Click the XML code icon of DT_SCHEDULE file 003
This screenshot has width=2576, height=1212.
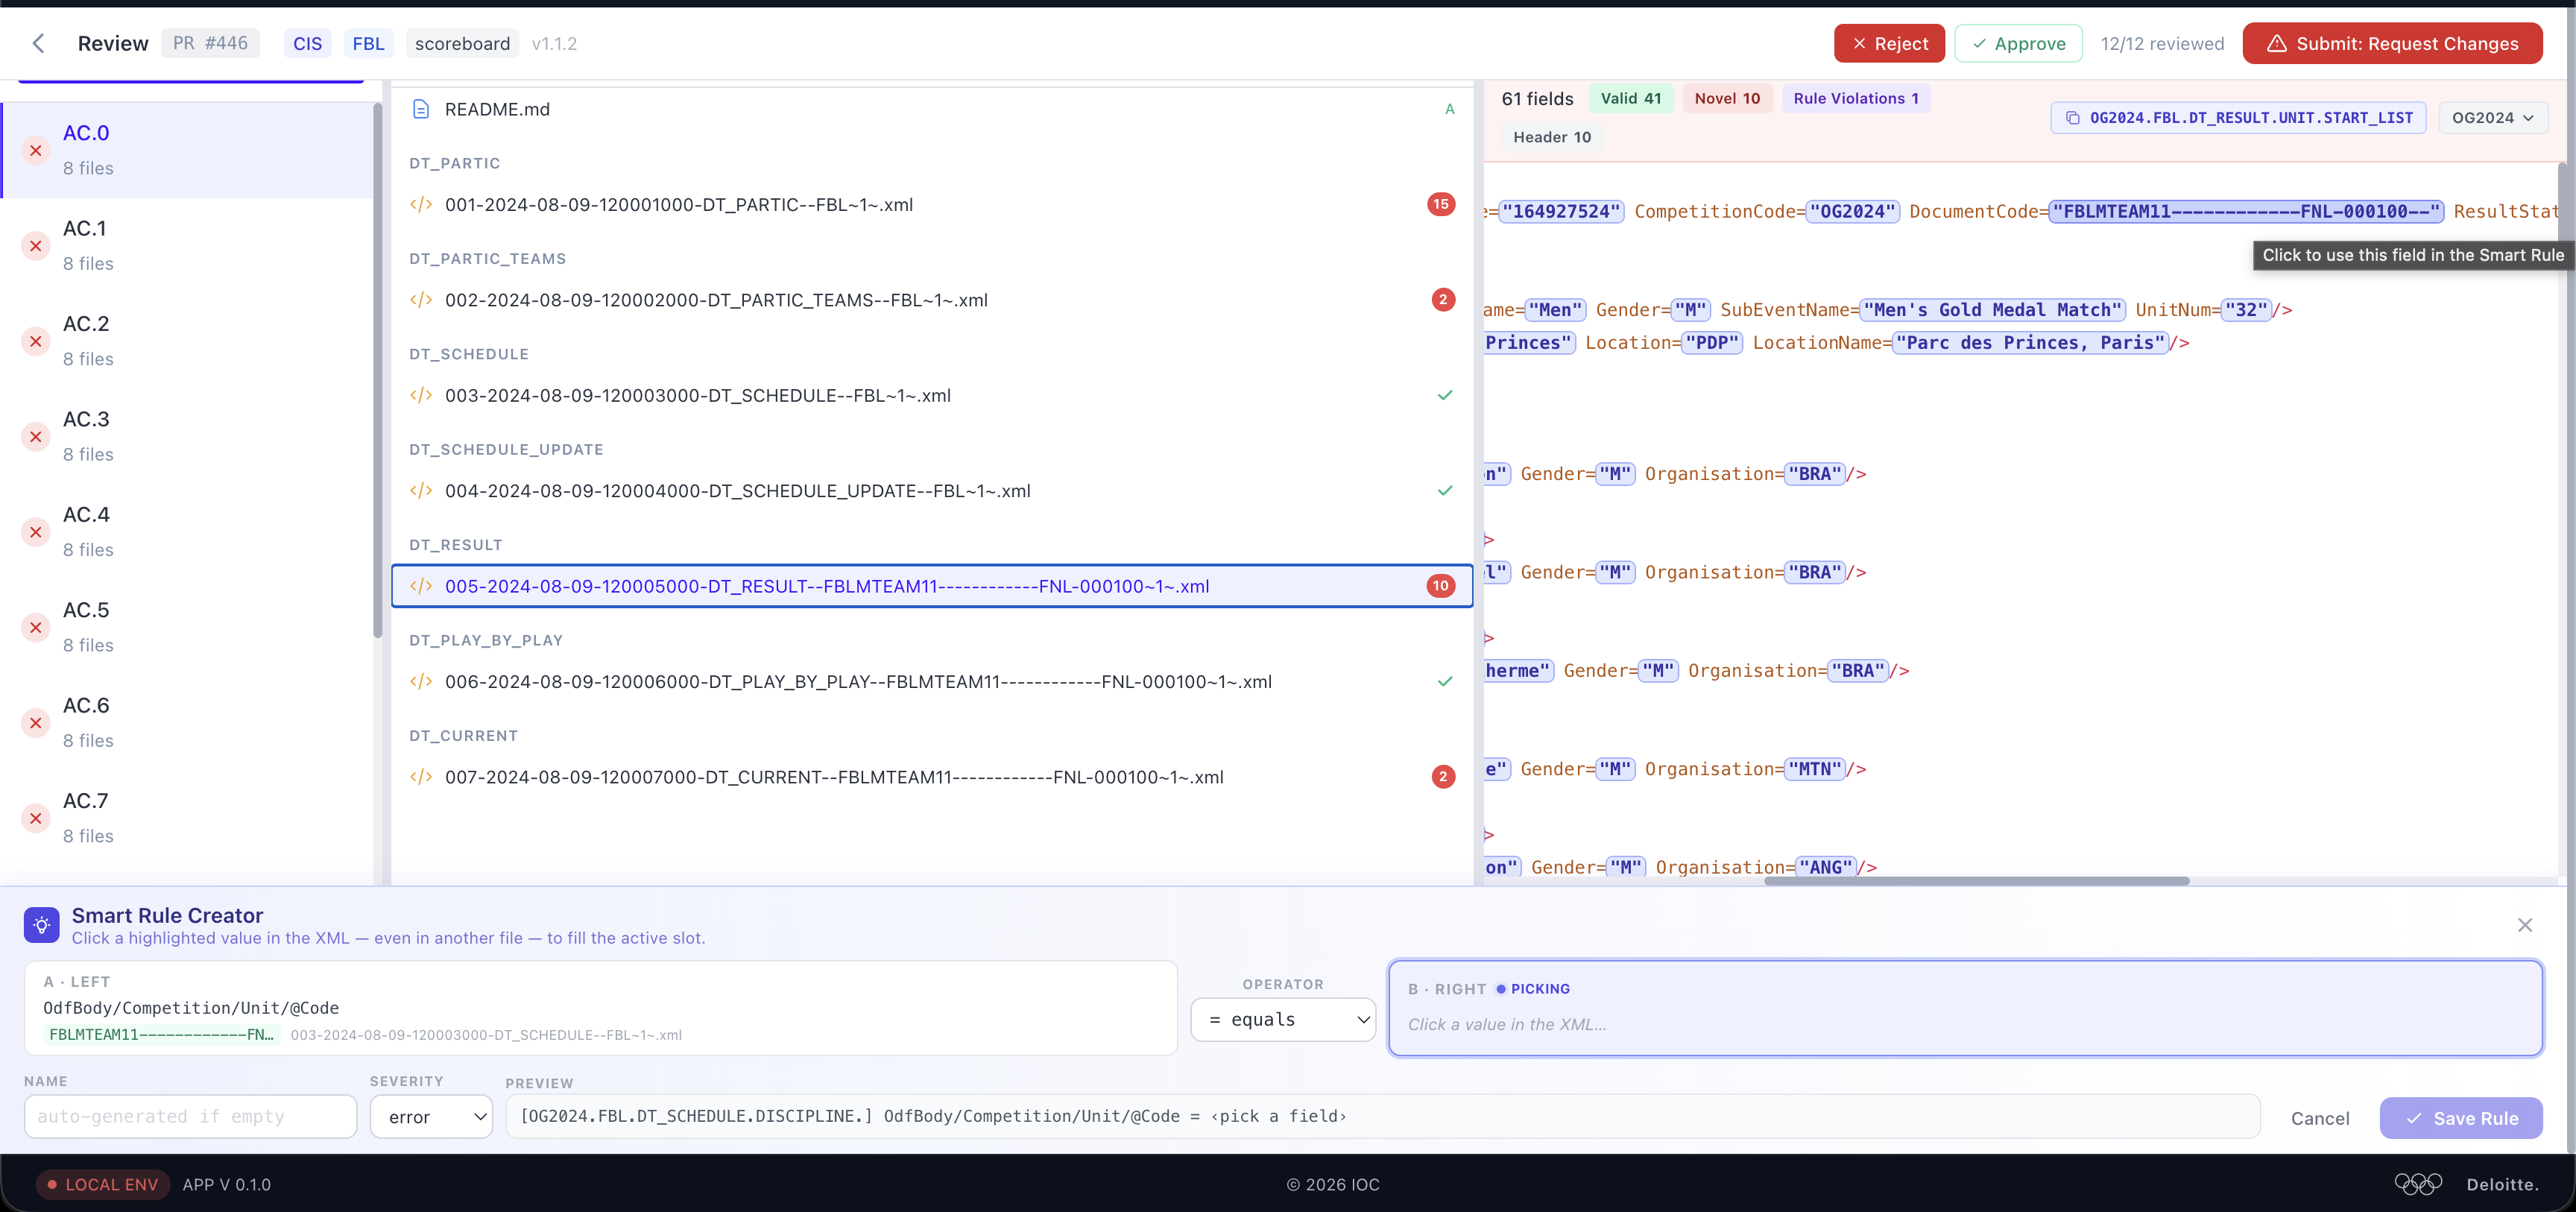[x=421, y=395]
